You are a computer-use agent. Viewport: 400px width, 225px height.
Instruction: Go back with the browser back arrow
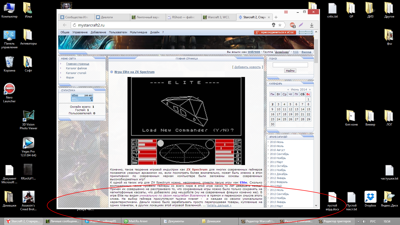(x=65, y=25)
